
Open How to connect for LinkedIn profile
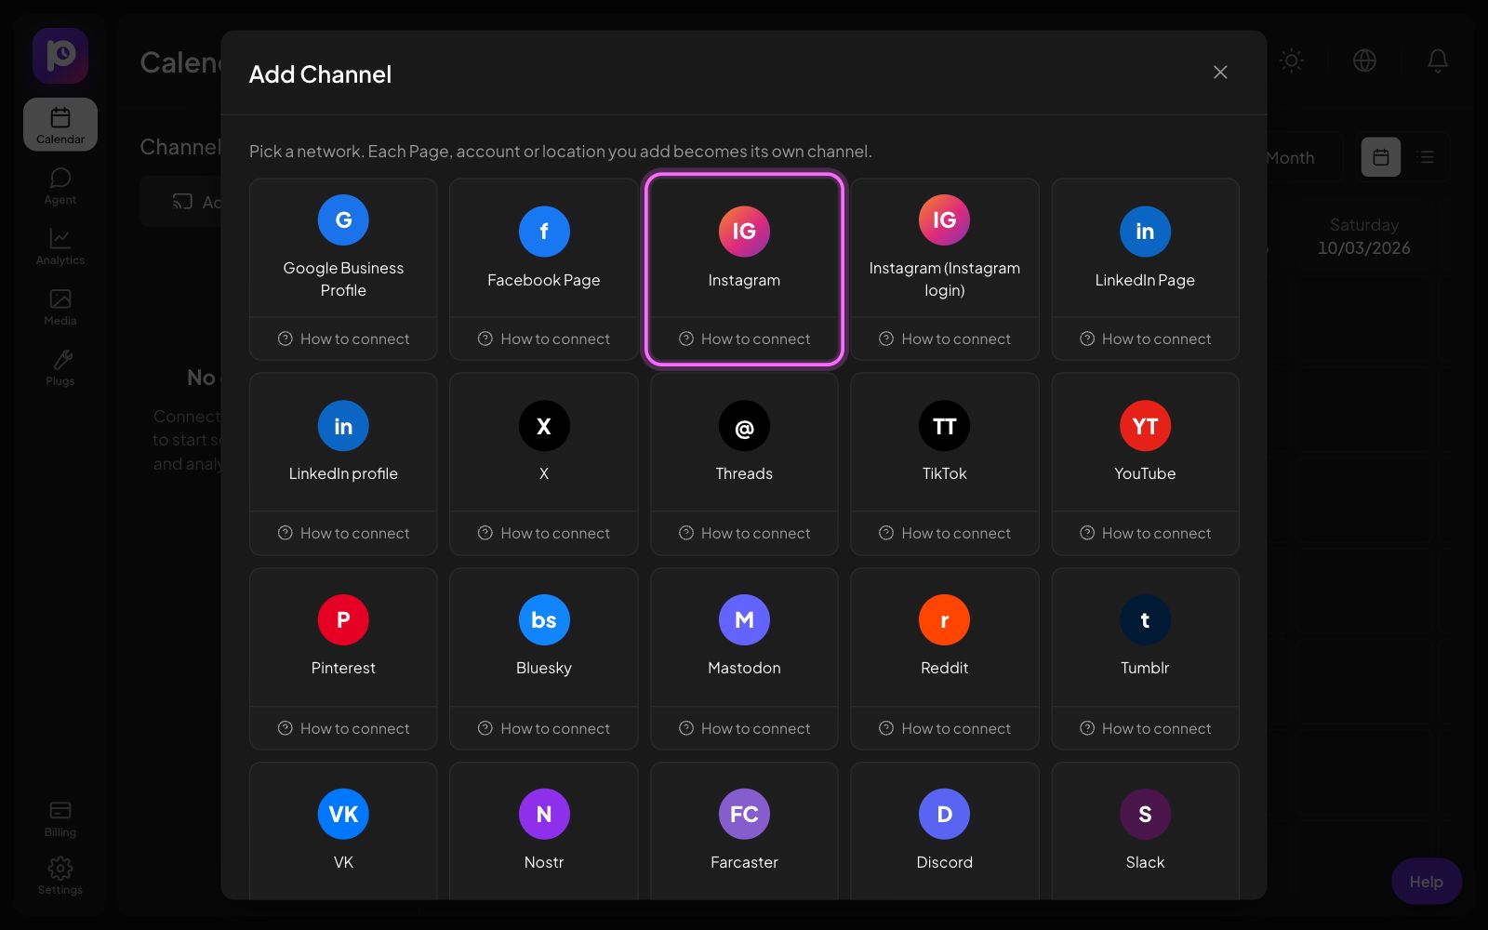343,533
